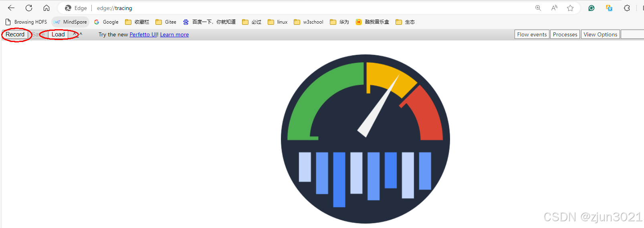Click the search field beside View Options

632,34
